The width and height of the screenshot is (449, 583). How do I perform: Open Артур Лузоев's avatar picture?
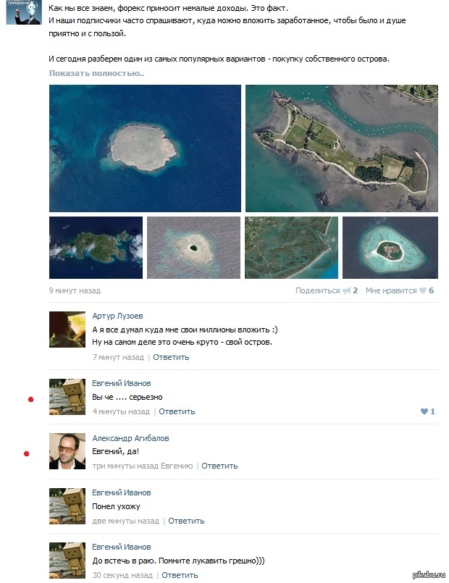pos(67,330)
